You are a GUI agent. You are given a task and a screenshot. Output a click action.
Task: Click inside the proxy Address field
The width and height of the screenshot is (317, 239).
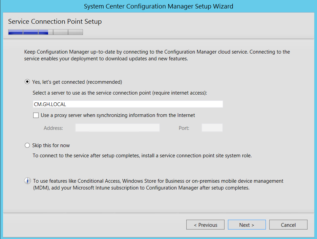[x=118, y=128]
